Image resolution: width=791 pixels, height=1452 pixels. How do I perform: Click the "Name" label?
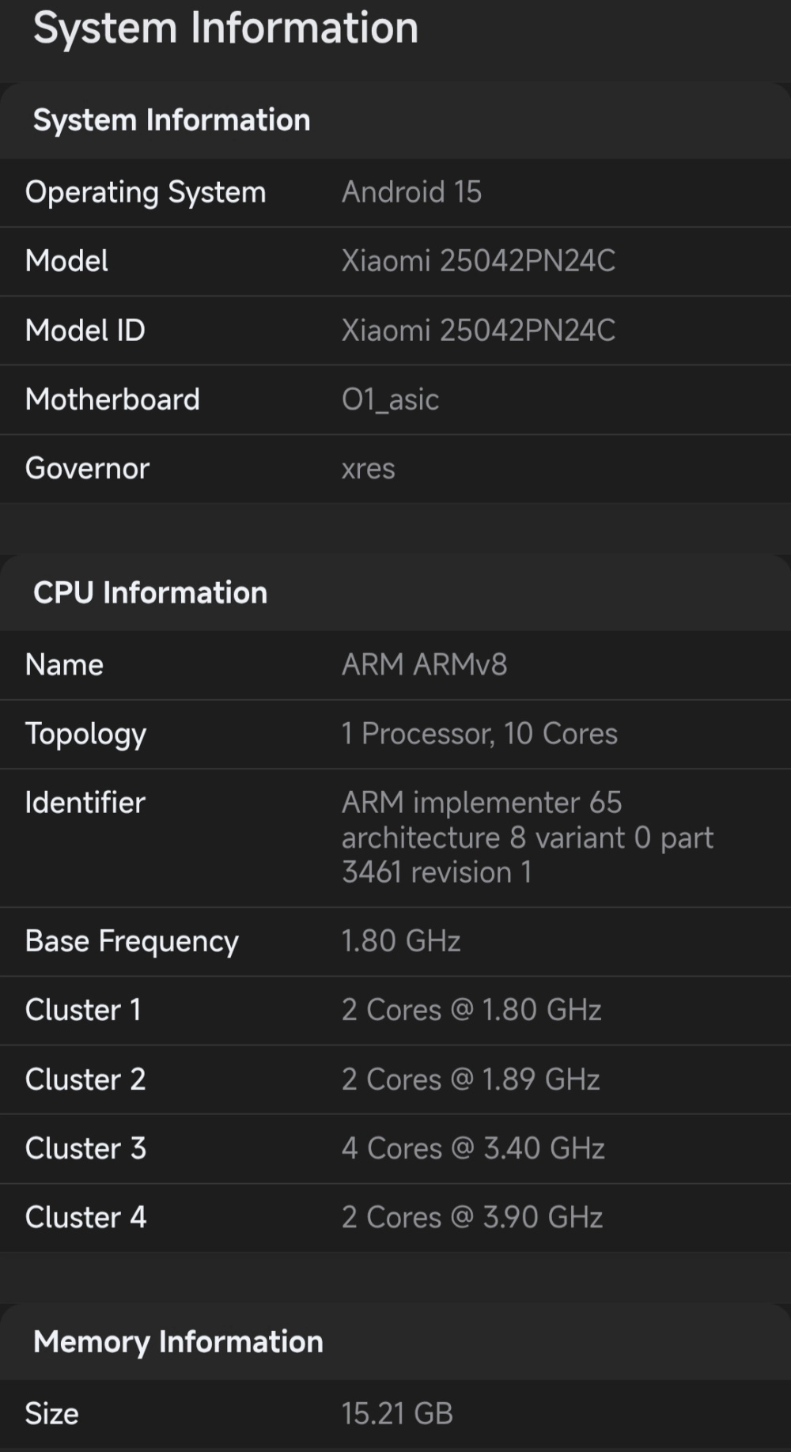click(64, 665)
